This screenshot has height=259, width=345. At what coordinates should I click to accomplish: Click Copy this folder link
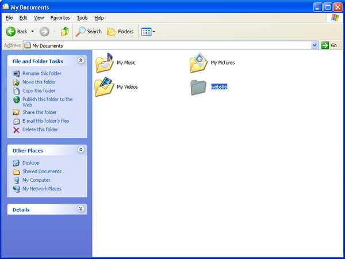click(39, 90)
